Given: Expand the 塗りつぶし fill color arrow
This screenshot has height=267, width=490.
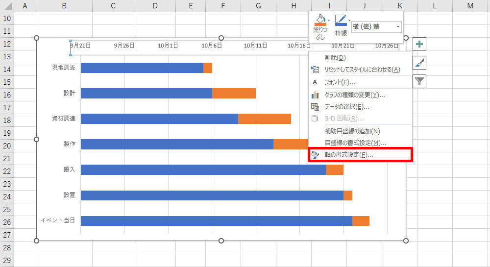Looking at the screenshot, I should 329,20.
